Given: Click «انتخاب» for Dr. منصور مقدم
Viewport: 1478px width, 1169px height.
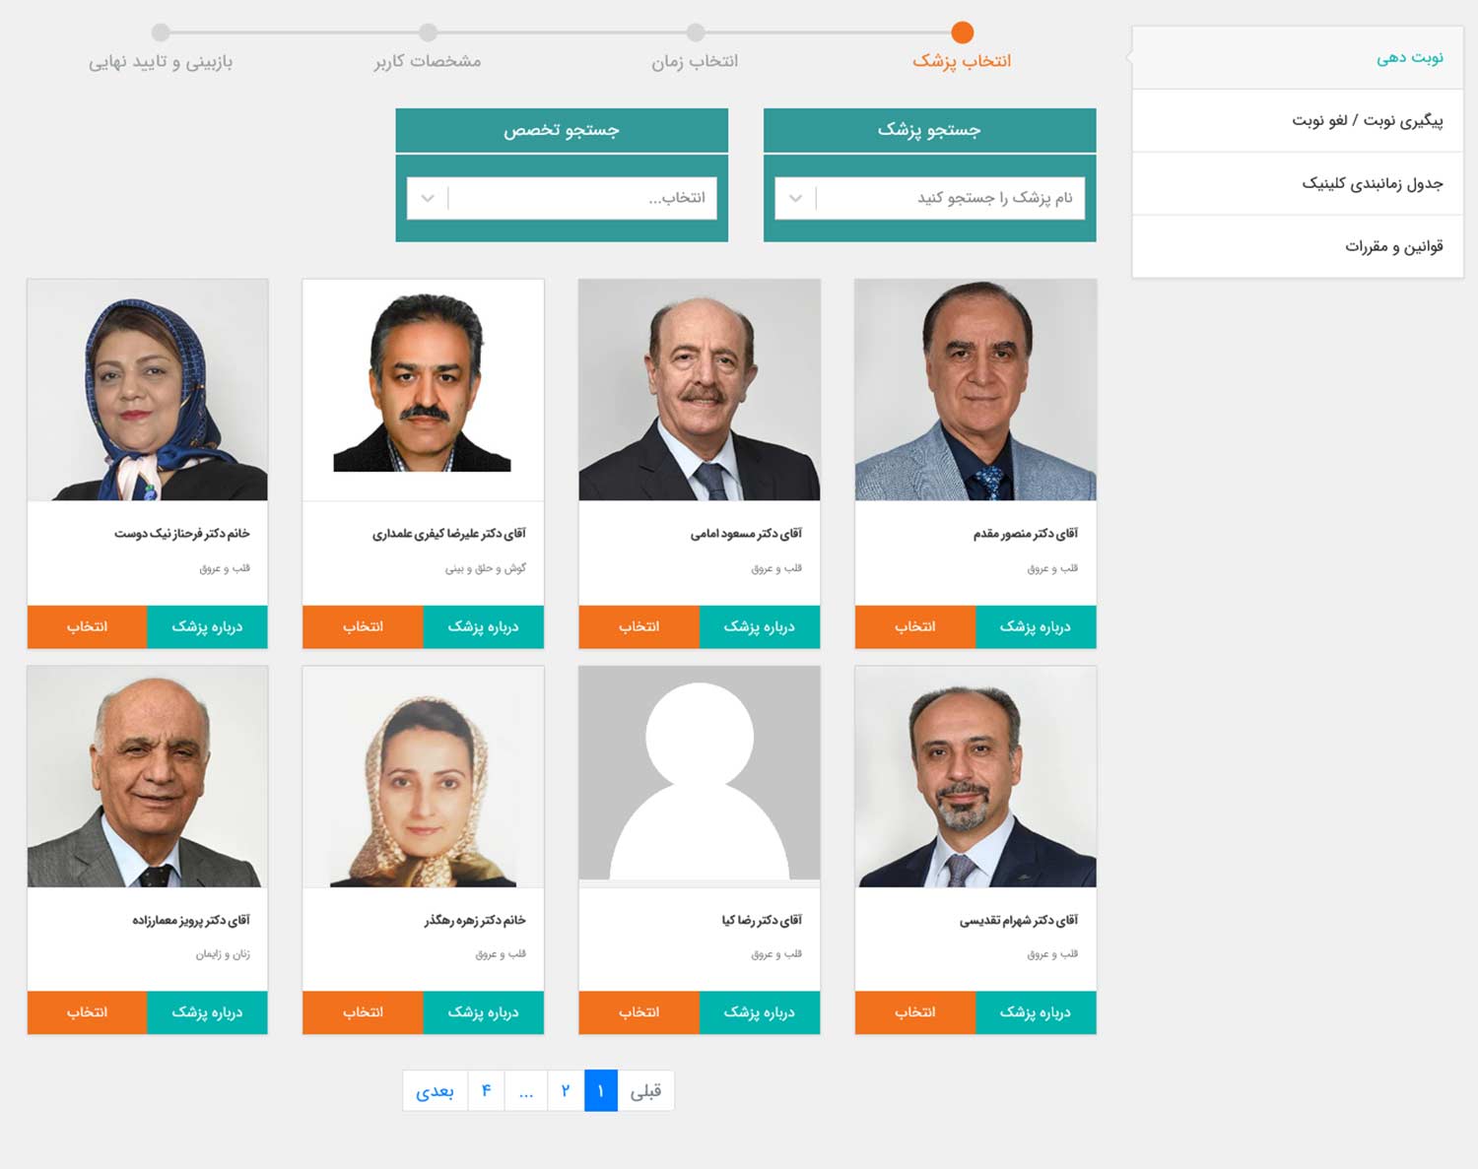Looking at the screenshot, I should (x=915, y=626).
